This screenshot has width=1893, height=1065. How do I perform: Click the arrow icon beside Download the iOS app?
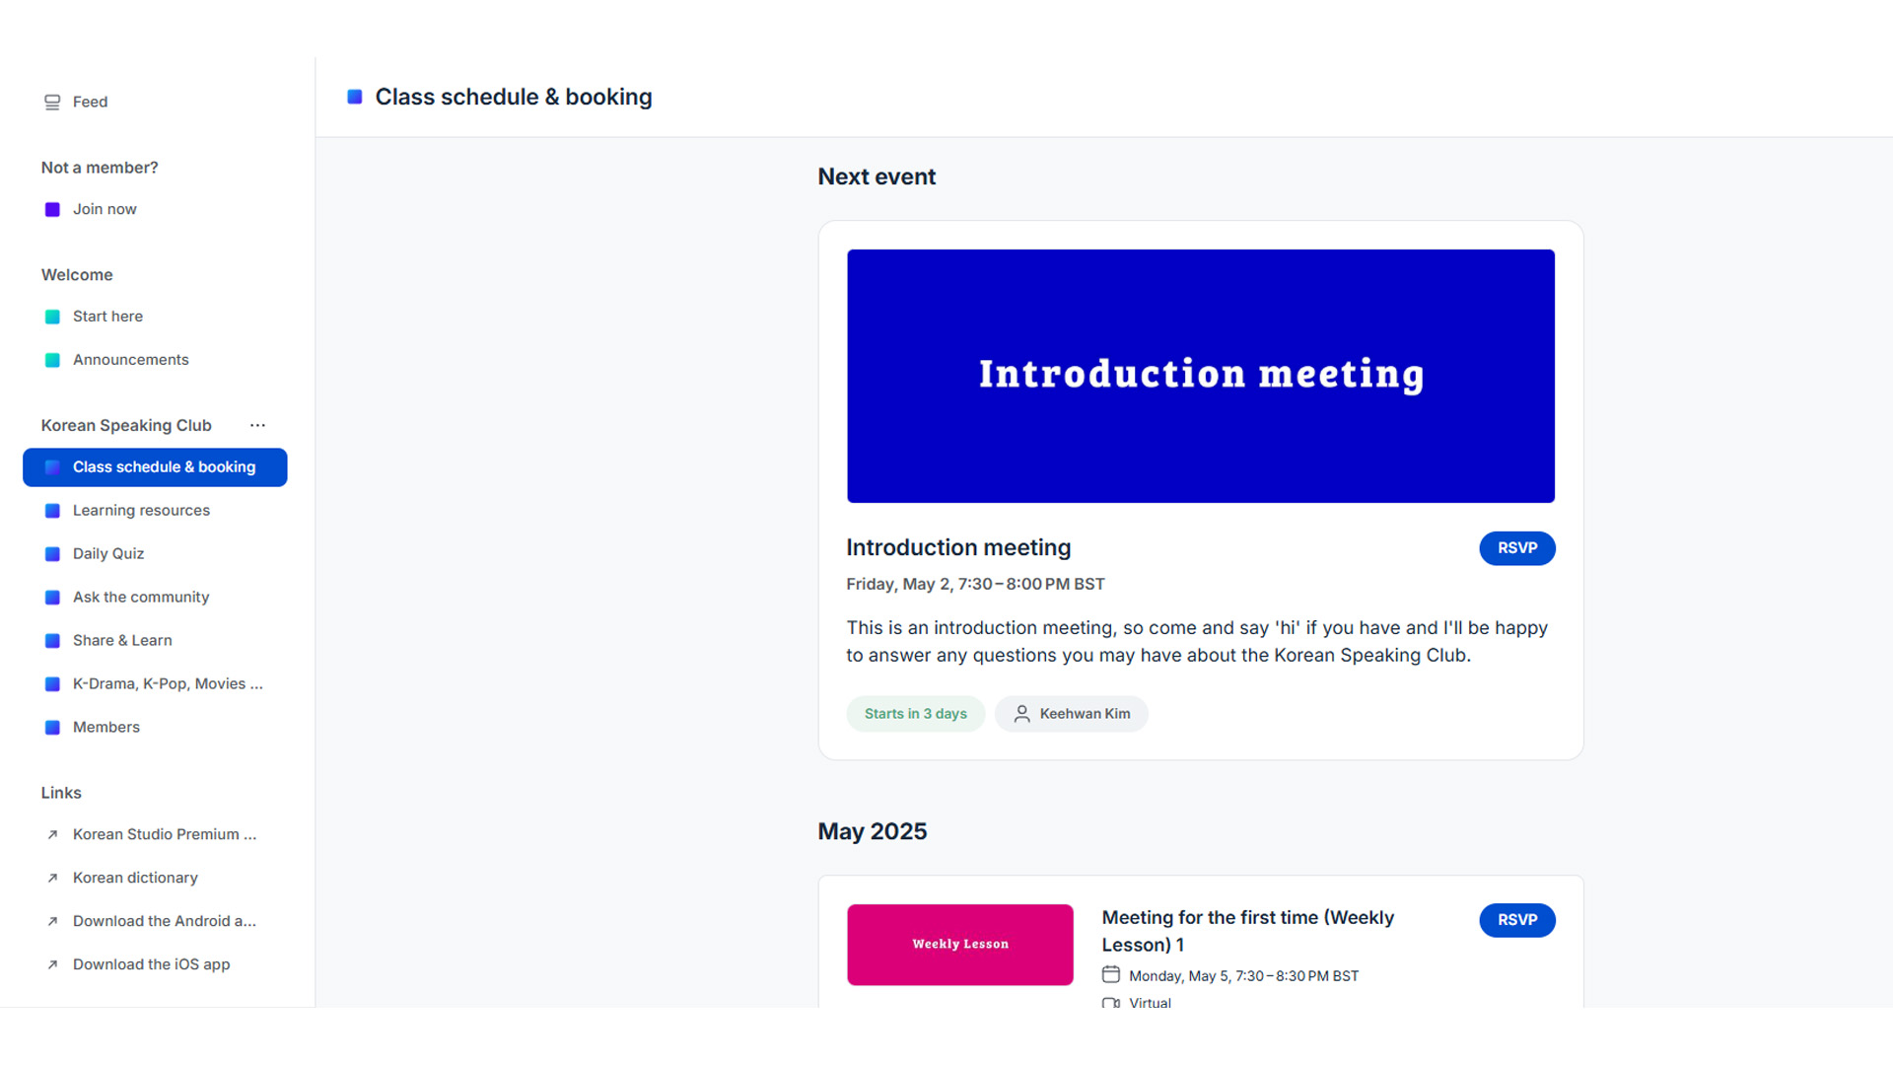point(52,965)
